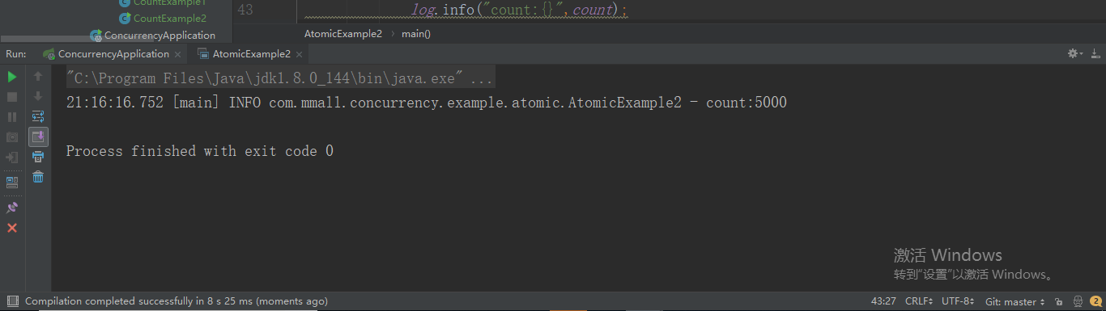The width and height of the screenshot is (1106, 311).
Task: Click line number 43 in the gutter
Action: coord(245,11)
